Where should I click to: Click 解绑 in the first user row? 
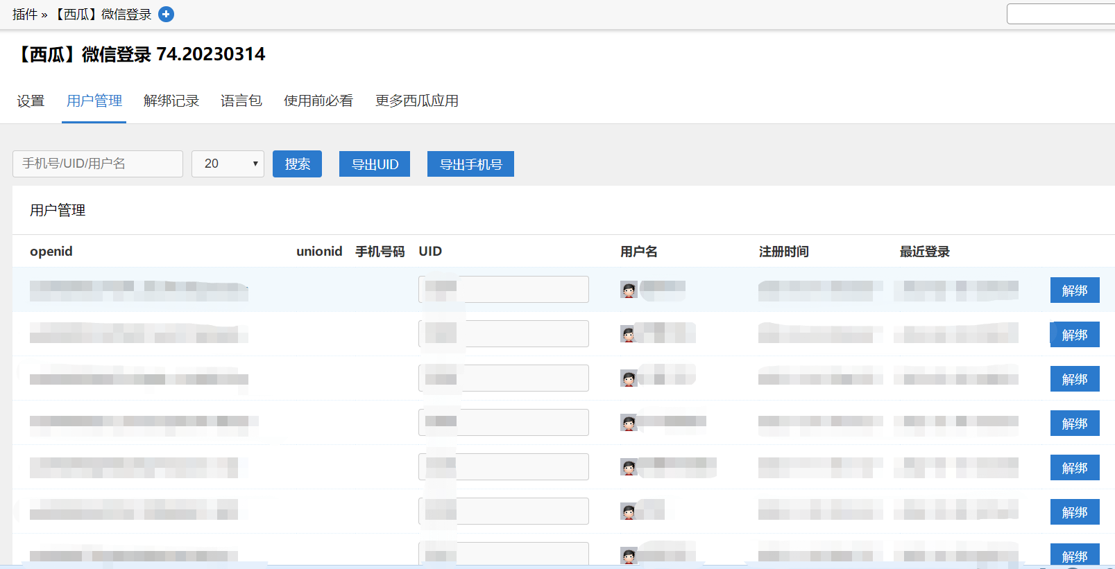1075,290
